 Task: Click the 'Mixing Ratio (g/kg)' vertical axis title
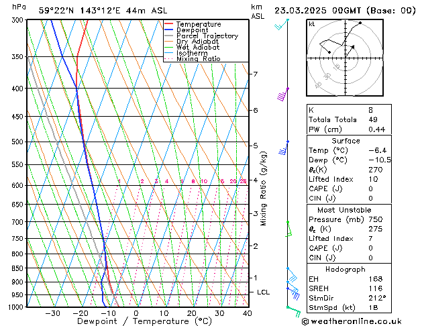coord(263,188)
